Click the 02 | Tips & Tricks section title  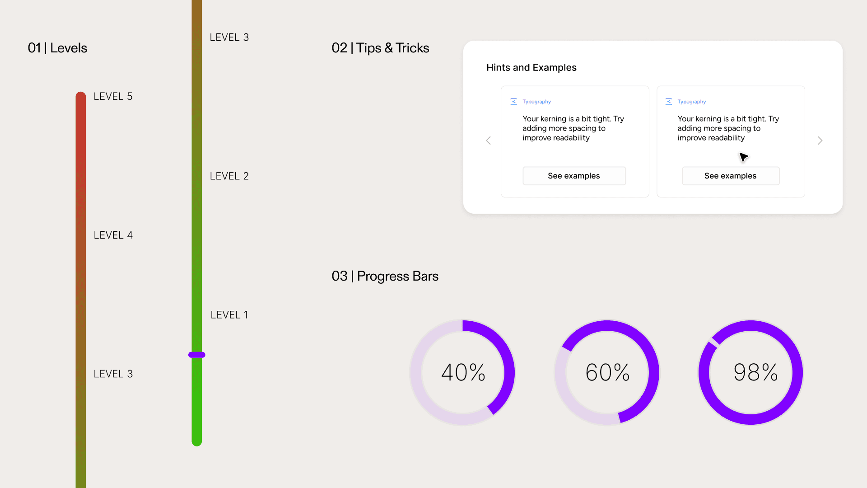[x=380, y=48]
